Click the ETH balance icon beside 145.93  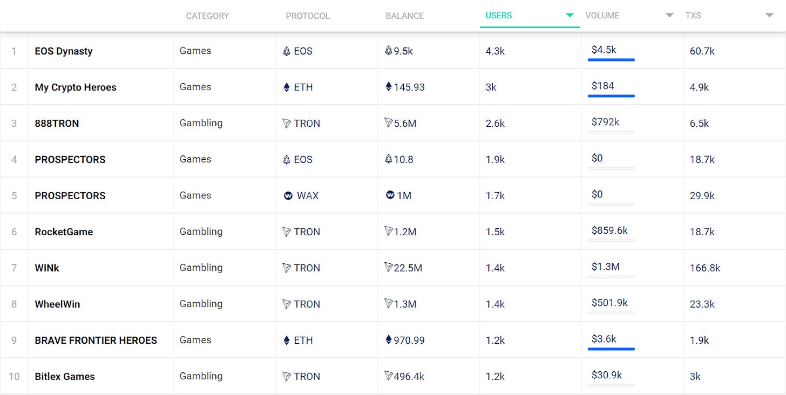[388, 86]
